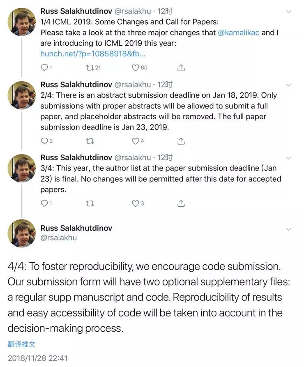Reply to the 1/4 ICML tweet

[x=44, y=67]
